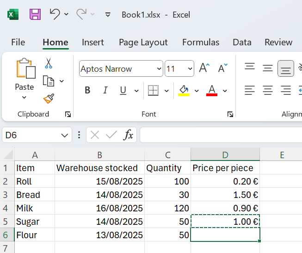The image size is (302, 253).
Task: Align text to the left
Action: [250, 90]
